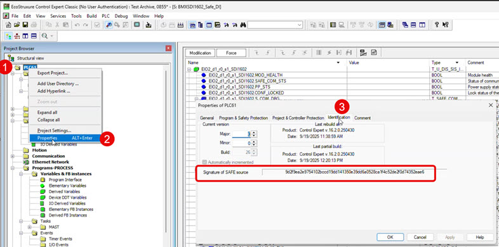499x247 pixels.
Task: Click the Modification button
Action: [x=200, y=53]
